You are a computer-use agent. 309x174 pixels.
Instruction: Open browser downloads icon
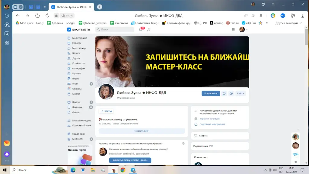(x=303, y=16)
